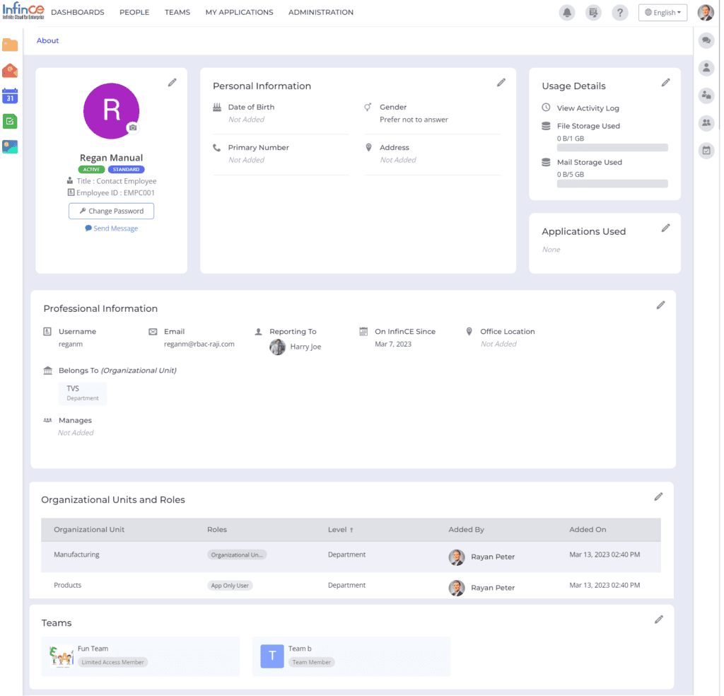Open the tasks checklist app in left sidebar

click(10, 122)
